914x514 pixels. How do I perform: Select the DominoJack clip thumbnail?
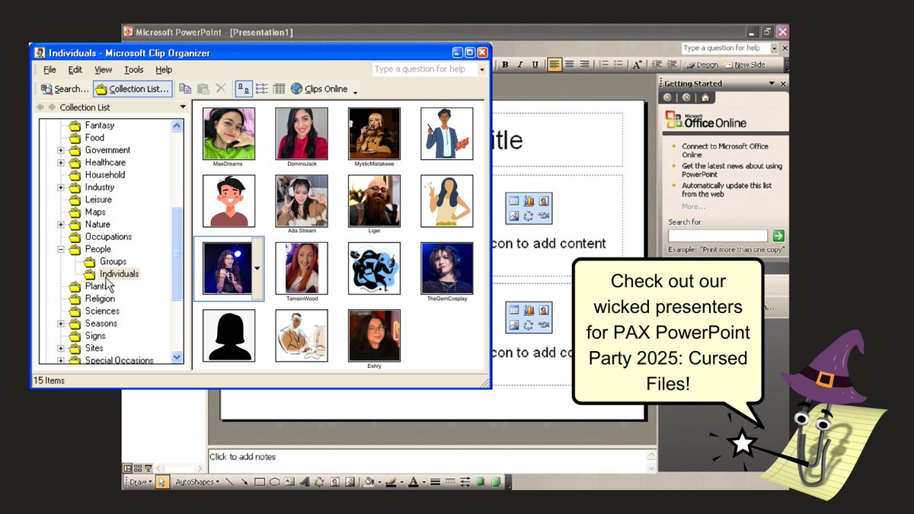pos(302,133)
